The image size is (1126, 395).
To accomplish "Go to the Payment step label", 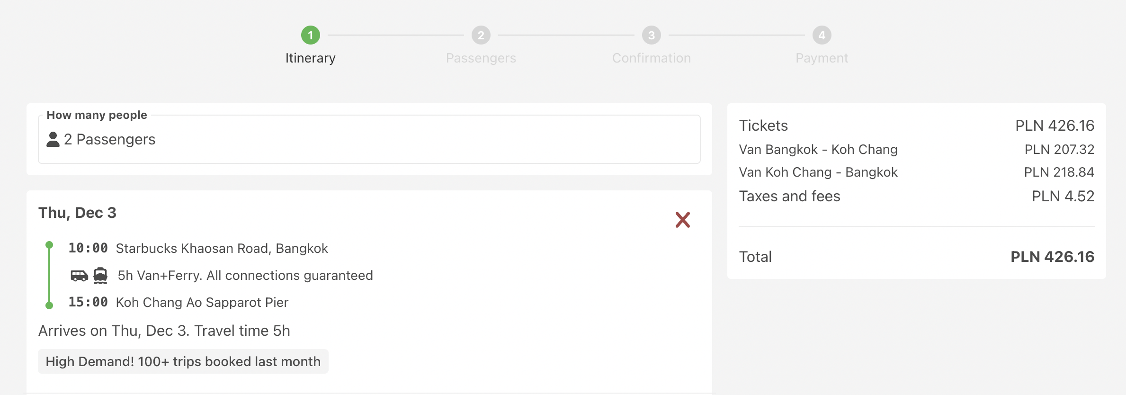I will pyautogui.click(x=822, y=58).
